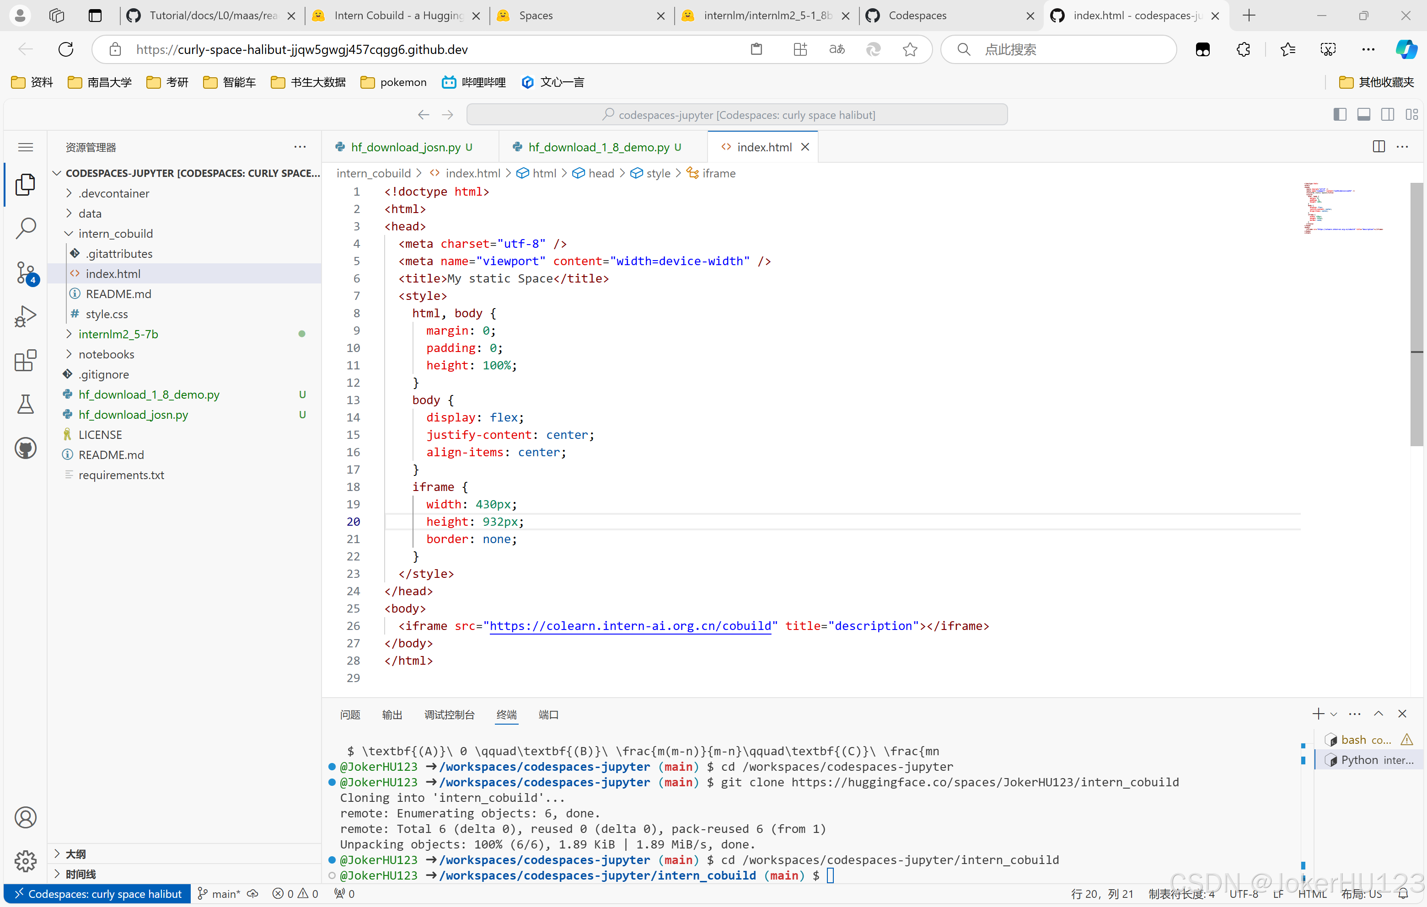Open the Extensions view
Viewport: 1427px width, 907px height.
pos(26,360)
